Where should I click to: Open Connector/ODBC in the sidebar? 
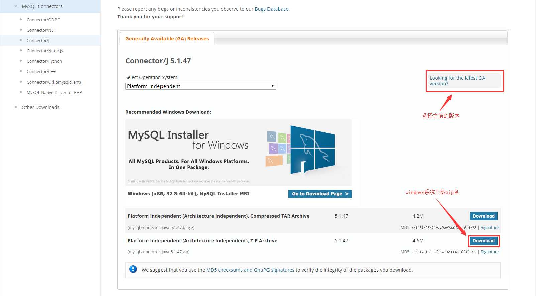point(43,20)
